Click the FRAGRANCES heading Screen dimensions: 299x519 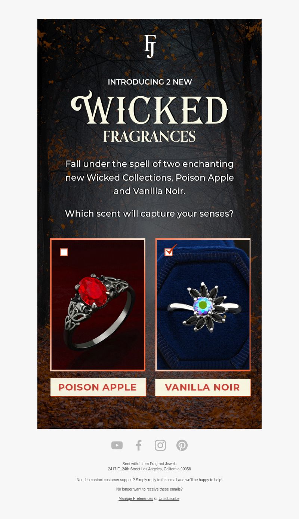pyautogui.click(x=149, y=136)
